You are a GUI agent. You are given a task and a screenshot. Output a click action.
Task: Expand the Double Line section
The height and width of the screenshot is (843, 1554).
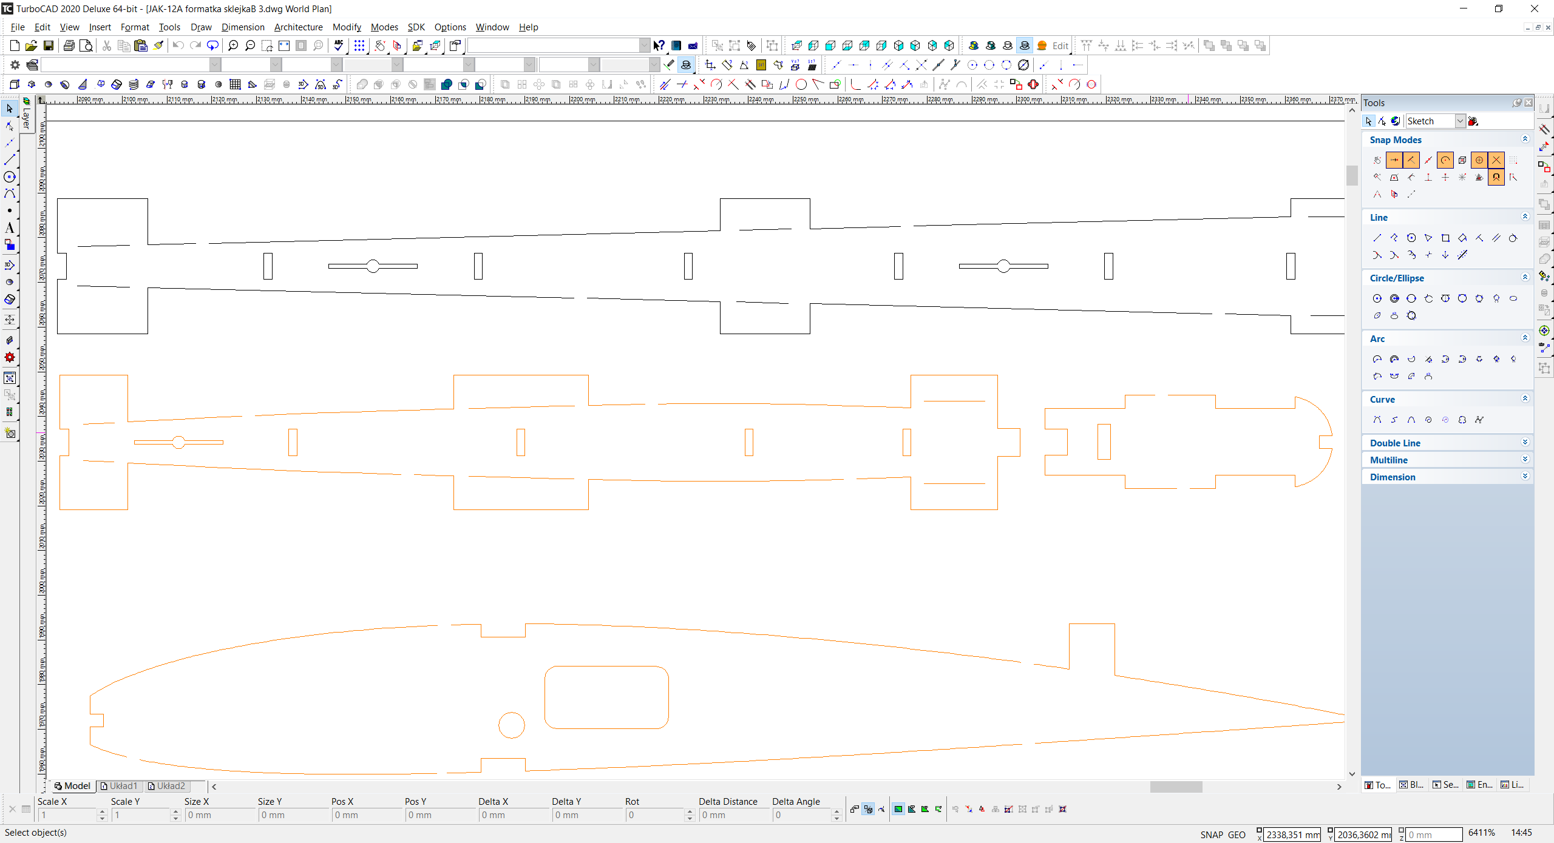1525,443
